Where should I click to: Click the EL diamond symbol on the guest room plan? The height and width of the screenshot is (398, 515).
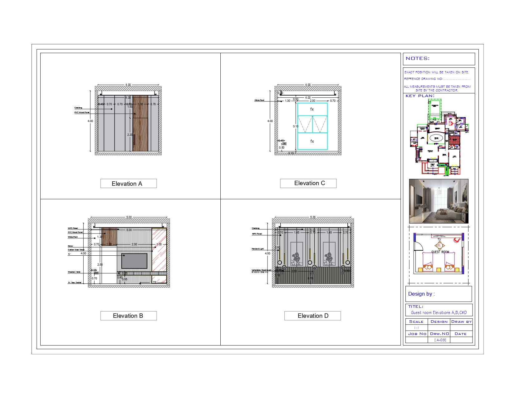pos(439,246)
